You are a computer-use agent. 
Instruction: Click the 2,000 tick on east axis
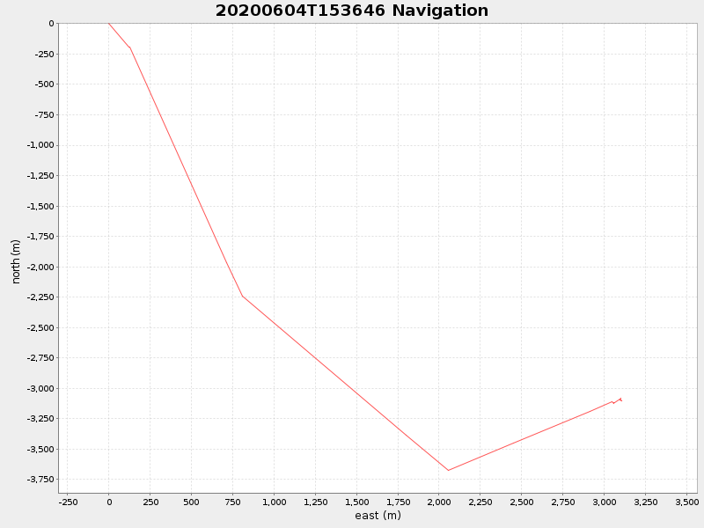click(x=439, y=502)
